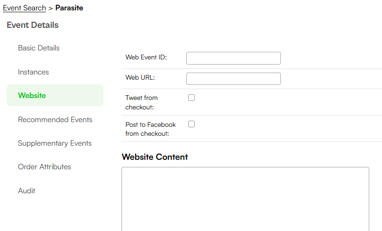Click inside the Website Content editor
382x231 pixels.
245,199
